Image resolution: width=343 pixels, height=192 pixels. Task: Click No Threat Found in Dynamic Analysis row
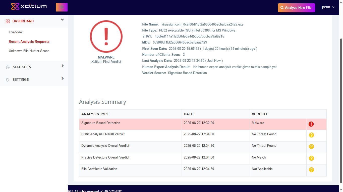[264, 145]
